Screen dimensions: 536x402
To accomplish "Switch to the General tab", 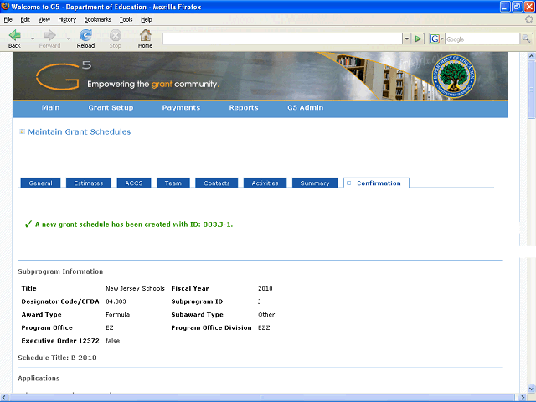I will [40, 183].
